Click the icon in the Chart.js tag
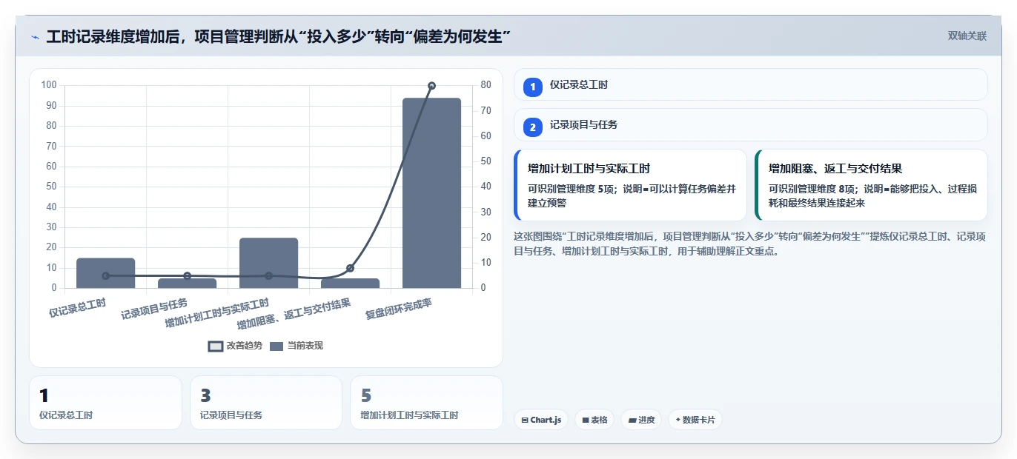This screenshot has height=459, width=1017. tap(525, 420)
